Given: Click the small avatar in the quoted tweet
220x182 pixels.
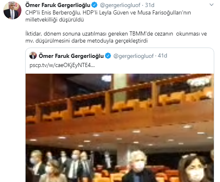Looking at the screenshot, I should point(33,55).
